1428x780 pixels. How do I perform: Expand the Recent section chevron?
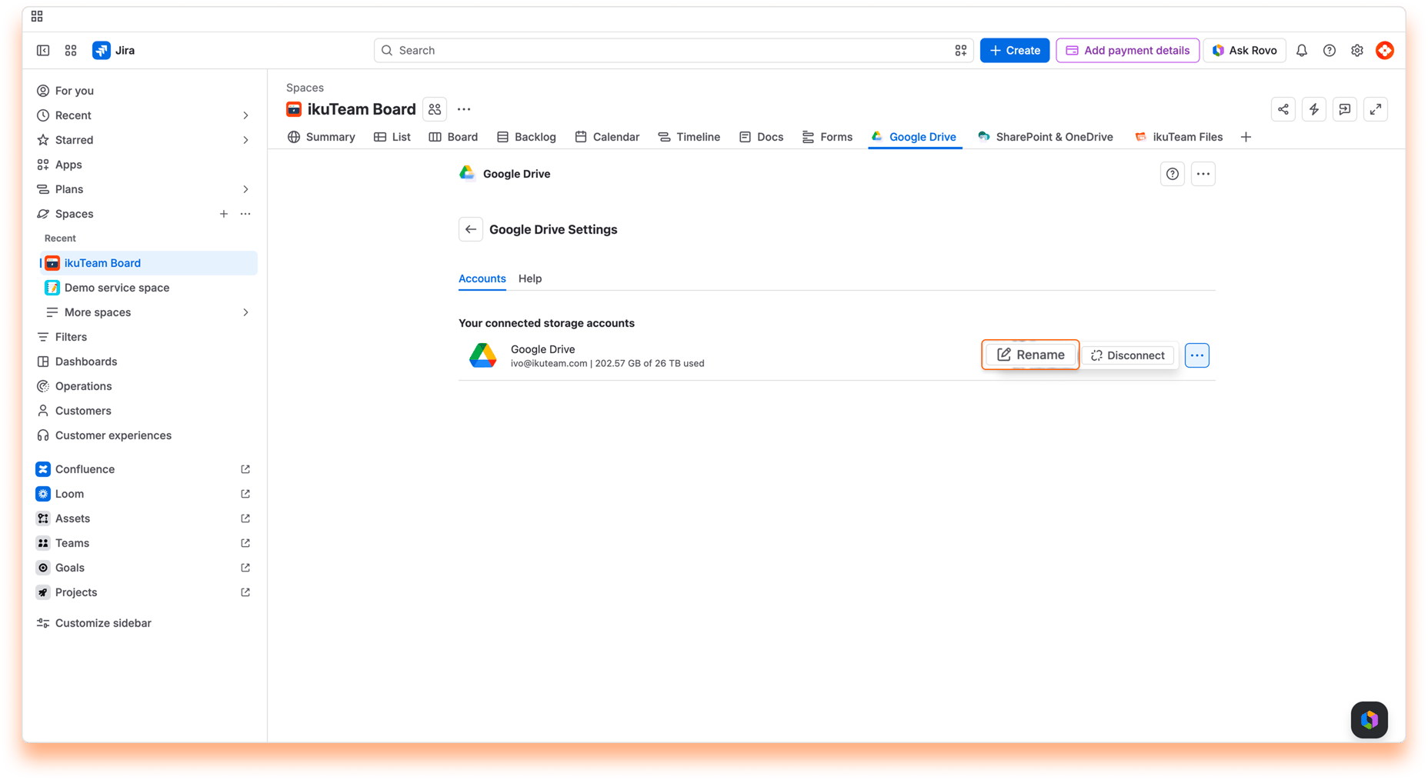[x=245, y=115]
